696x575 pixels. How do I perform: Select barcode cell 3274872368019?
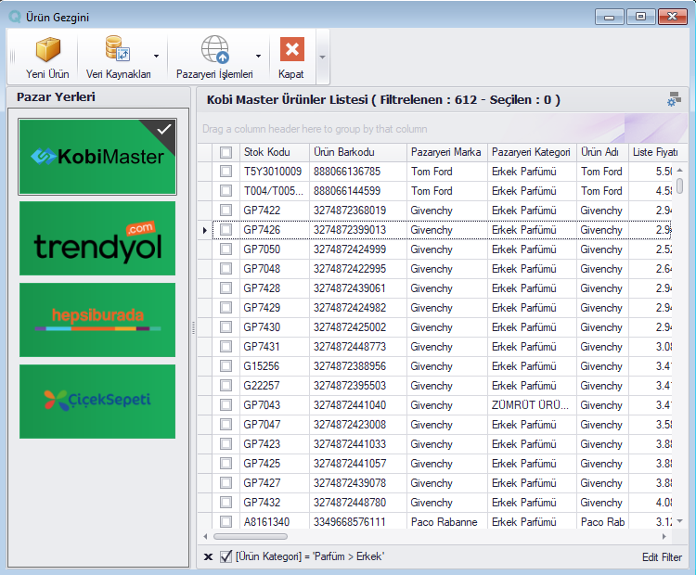coord(358,211)
